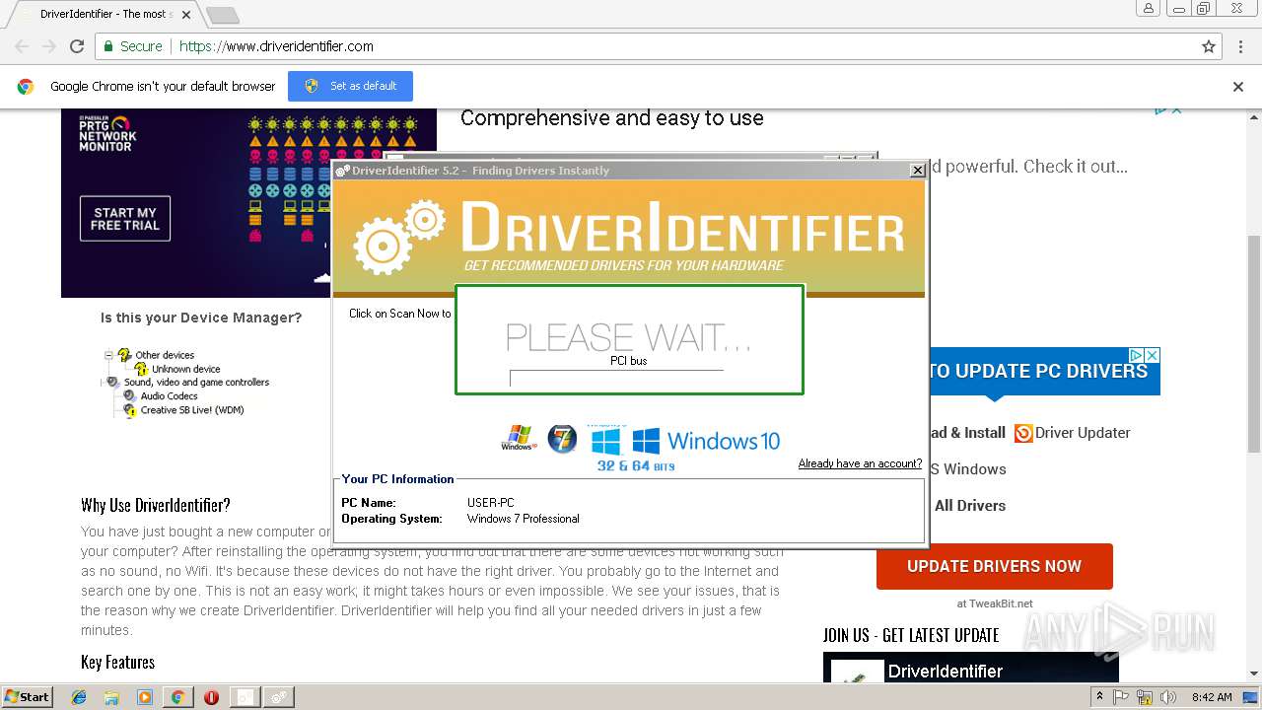Image resolution: width=1262 pixels, height=710 pixels.
Task: Click START MY FREE TRIAL in PRTG ad
Action: pos(125,219)
